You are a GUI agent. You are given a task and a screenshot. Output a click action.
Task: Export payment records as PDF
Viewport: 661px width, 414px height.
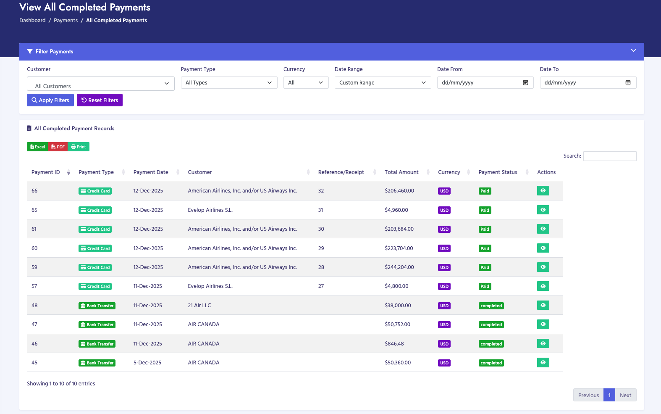58,147
